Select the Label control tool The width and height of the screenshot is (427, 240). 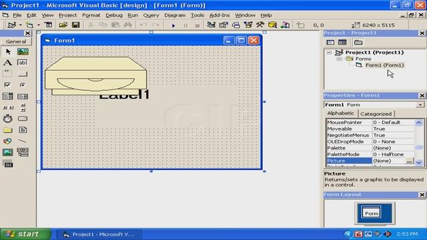point(8,63)
